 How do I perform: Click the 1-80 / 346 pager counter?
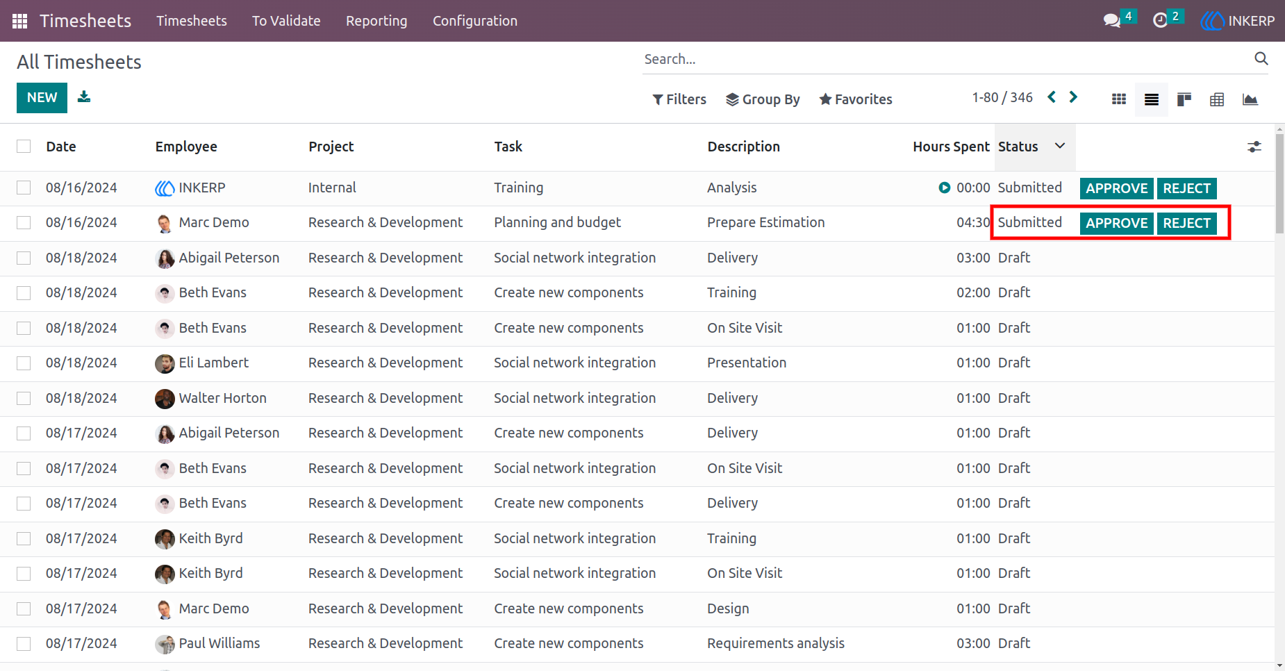1002,97
